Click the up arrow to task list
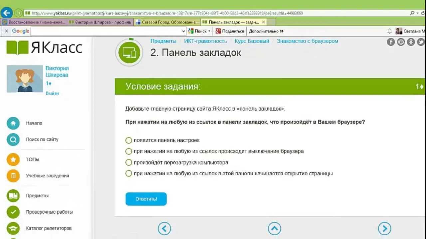The image size is (426, 239). pos(275,229)
